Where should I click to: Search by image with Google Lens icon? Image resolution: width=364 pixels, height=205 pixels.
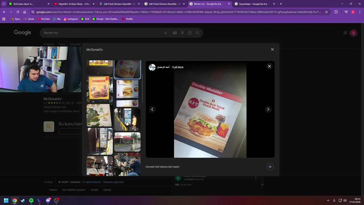point(190,33)
